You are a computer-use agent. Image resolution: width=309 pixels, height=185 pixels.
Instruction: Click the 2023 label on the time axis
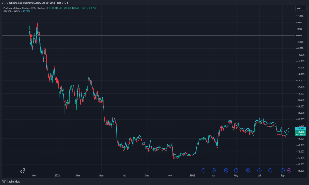pyautogui.click(x=193, y=174)
